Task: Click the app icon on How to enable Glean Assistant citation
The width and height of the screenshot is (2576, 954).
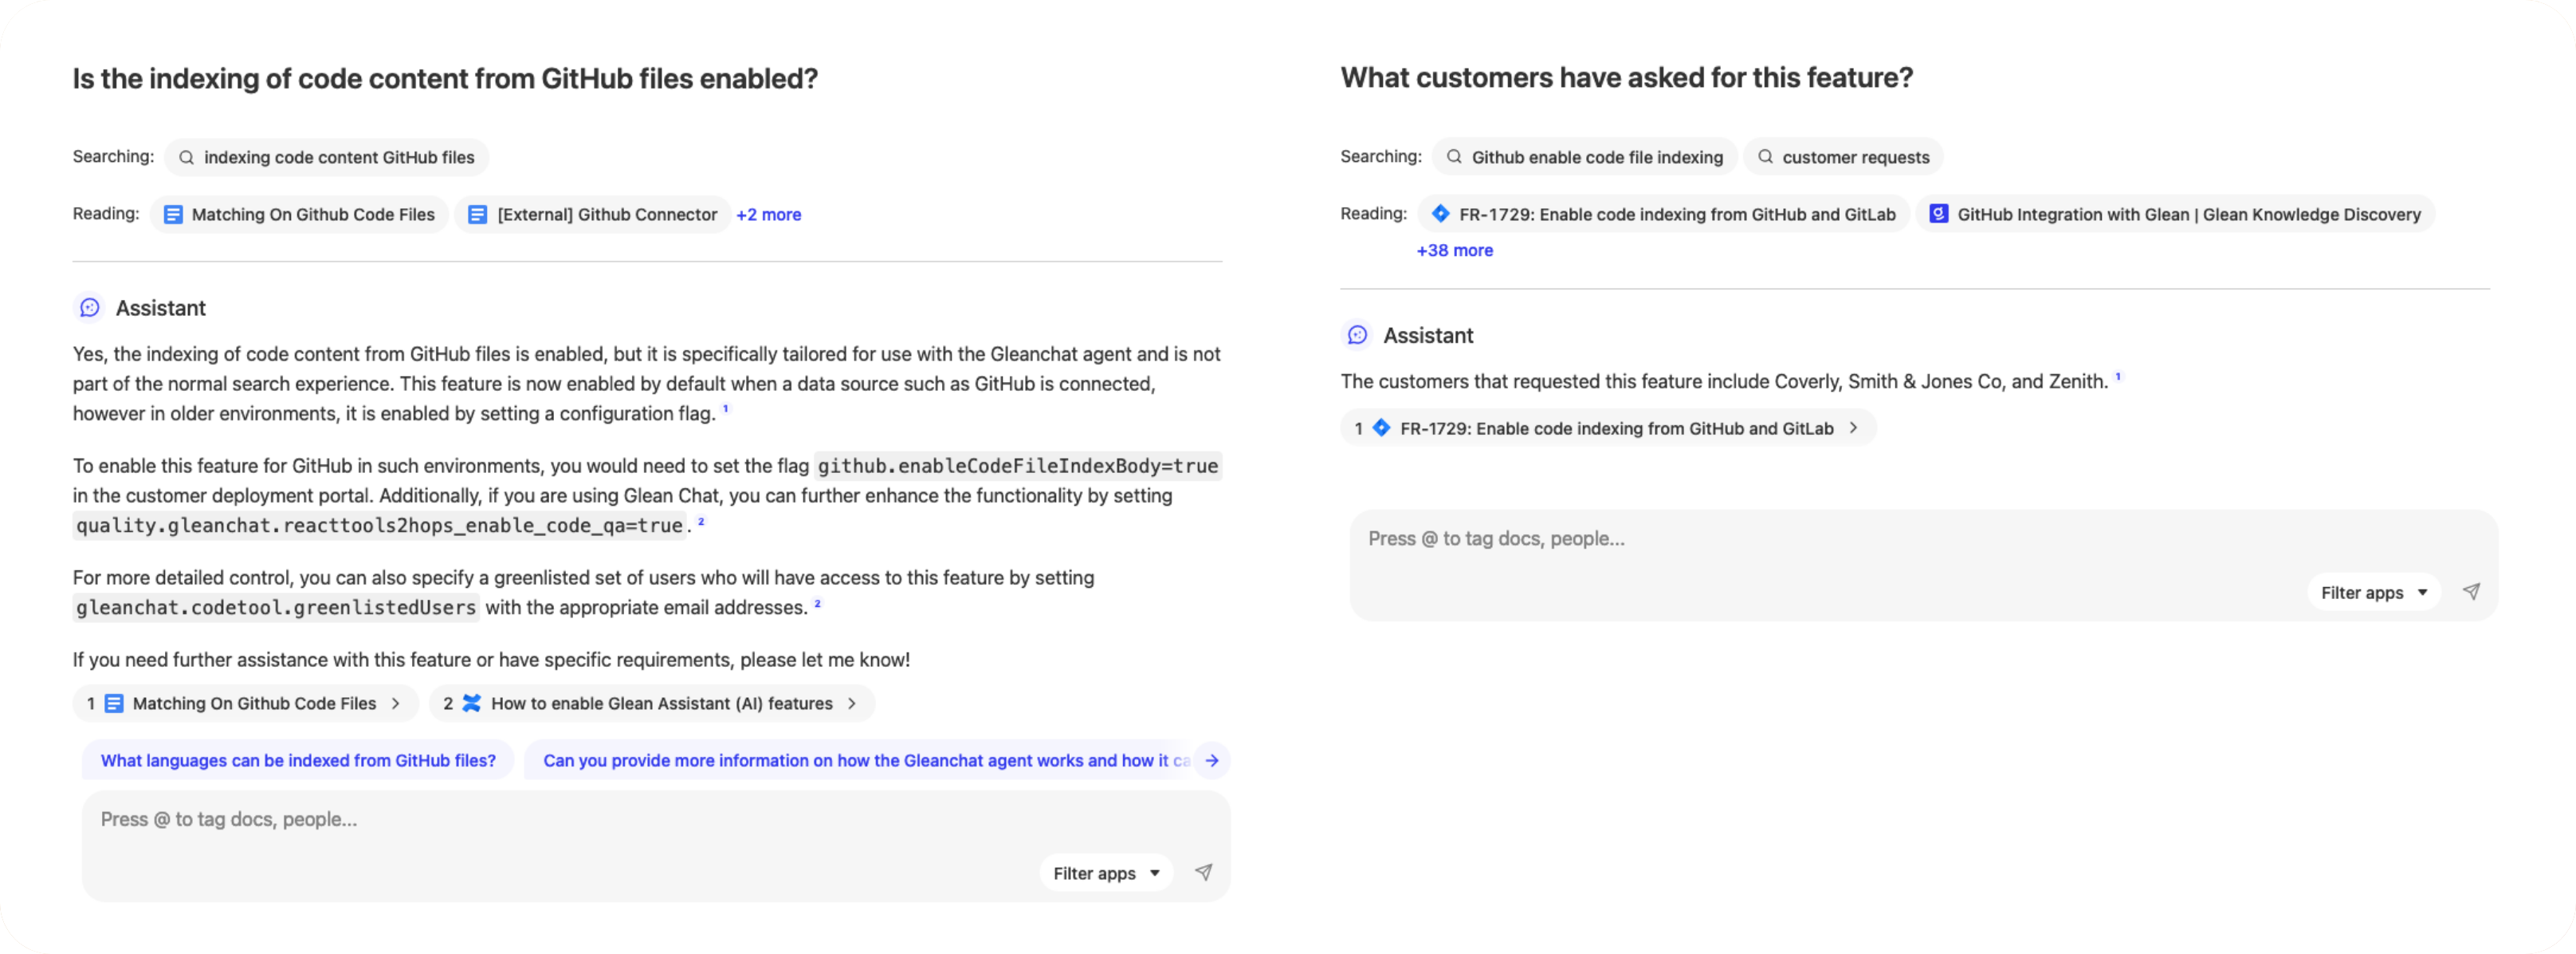Action: [x=472, y=703]
